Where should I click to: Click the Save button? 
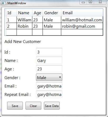[x=15, y=106]
